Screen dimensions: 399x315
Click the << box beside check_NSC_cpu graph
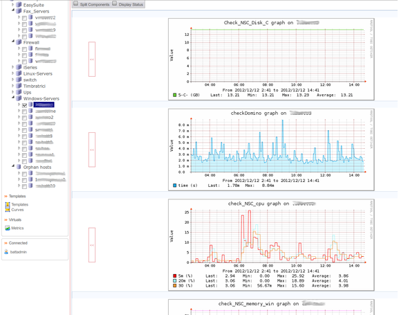click(x=92, y=245)
